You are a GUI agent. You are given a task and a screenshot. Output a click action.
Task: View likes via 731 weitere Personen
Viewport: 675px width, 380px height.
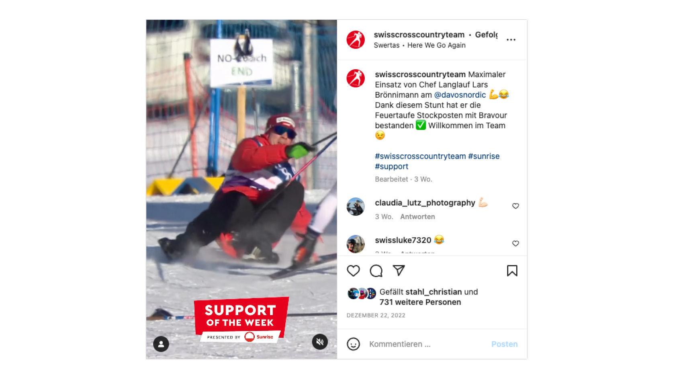[420, 302]
